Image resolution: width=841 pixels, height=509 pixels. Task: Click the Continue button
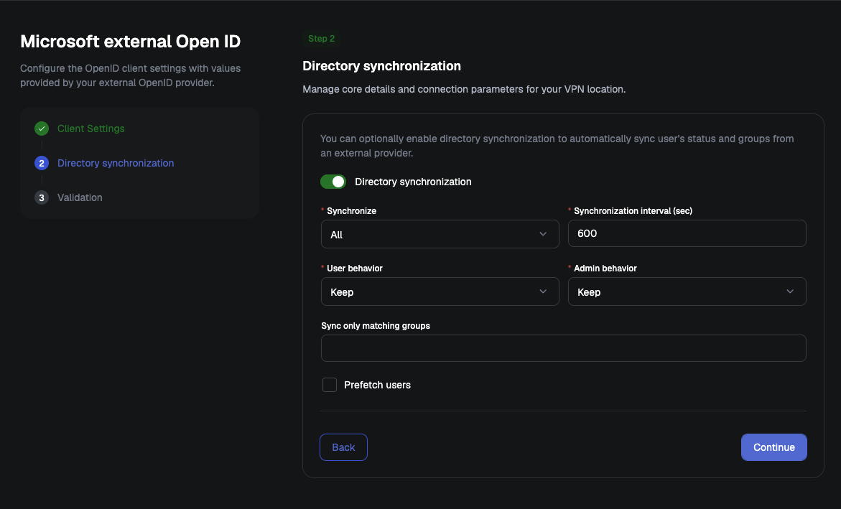point(774,447)
